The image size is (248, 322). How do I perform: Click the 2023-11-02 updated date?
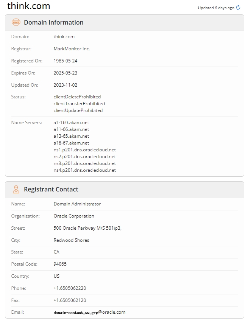(66, 85)
